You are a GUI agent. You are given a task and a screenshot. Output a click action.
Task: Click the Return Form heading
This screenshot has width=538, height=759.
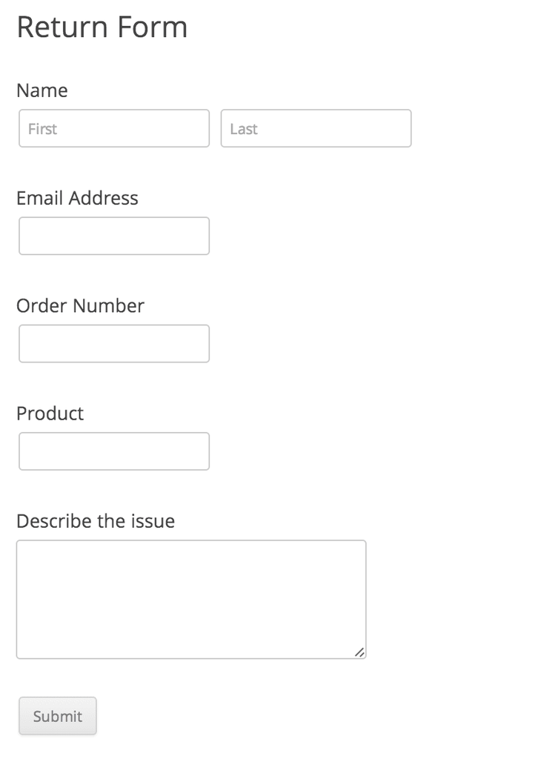[102, 27]
